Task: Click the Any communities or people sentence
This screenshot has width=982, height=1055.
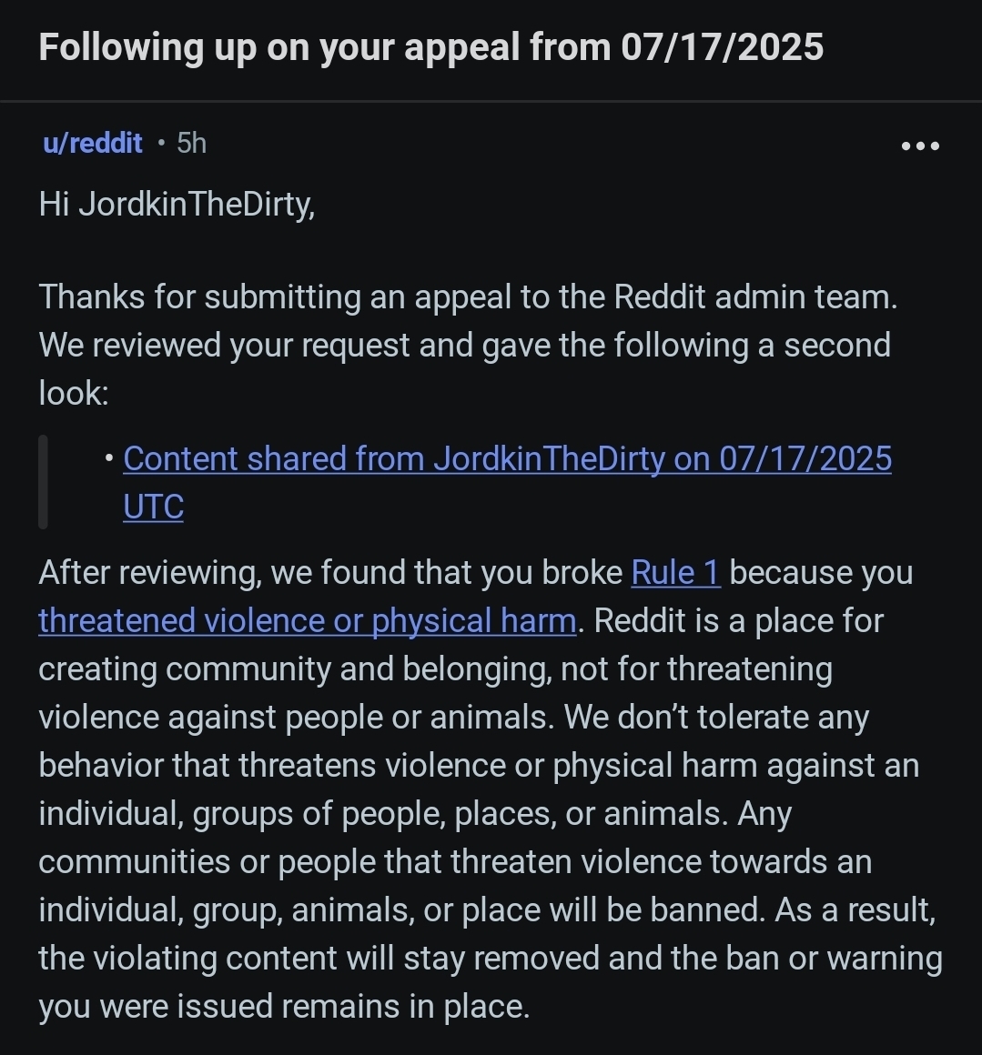Action: [x=455, y=861]
